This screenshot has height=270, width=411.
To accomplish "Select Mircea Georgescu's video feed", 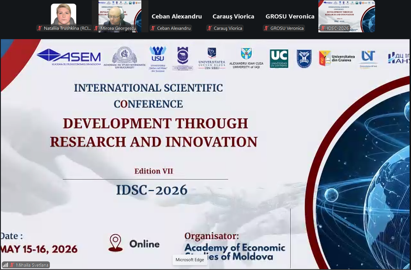I will pos(120,16).
